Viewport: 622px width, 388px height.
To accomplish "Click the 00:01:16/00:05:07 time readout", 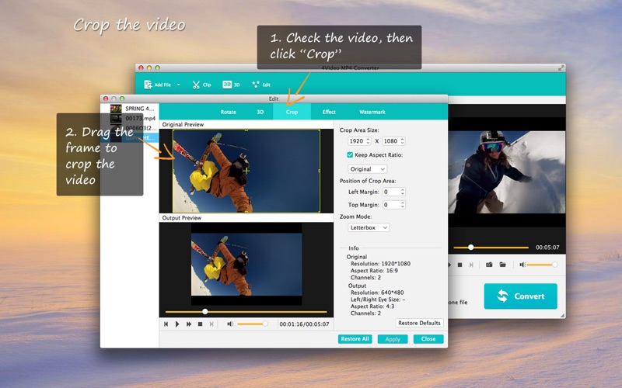I will click(x=304, y=324).
